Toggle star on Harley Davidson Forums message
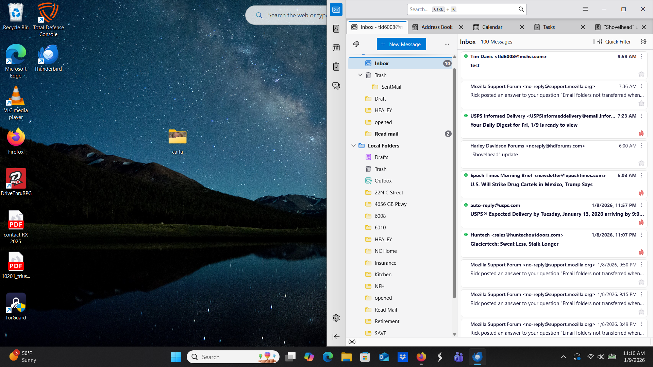The image size is (653, 367). click(x=641, y=163)
